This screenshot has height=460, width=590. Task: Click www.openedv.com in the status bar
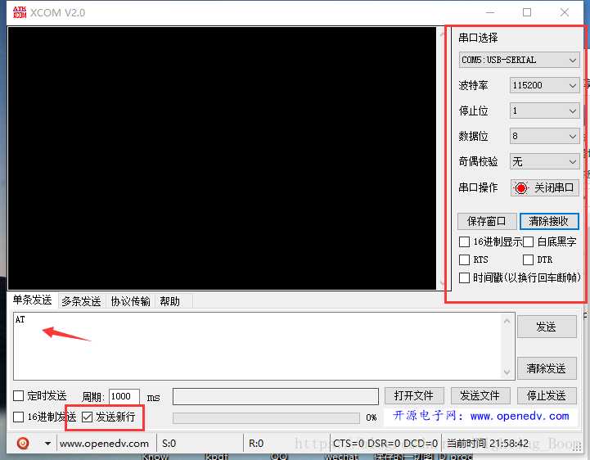[x=104, y=444]
